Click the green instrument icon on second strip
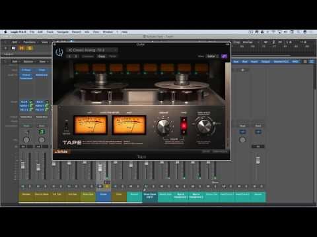Screen dimensions: 317x237 (42, 132)
